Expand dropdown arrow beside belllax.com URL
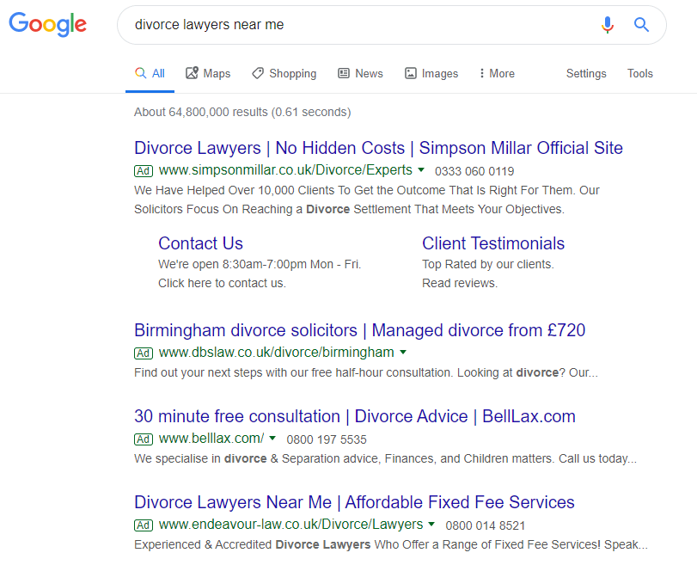The width and height of the screenshot is (697, 565). click(x=272, y=439)
